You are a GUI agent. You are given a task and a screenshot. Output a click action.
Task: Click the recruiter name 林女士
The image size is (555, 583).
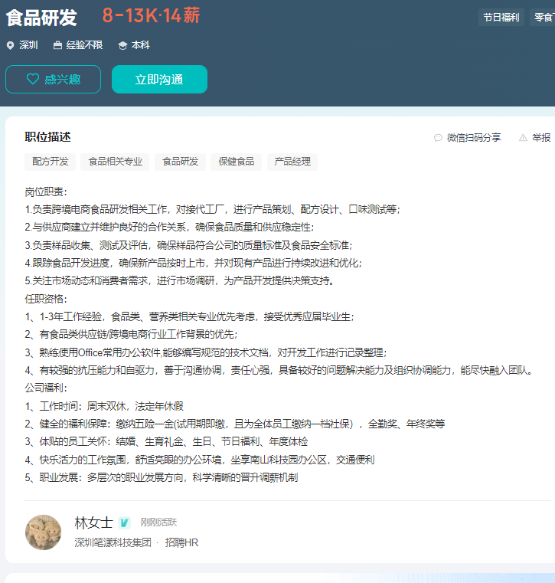[x=93, y=522]
